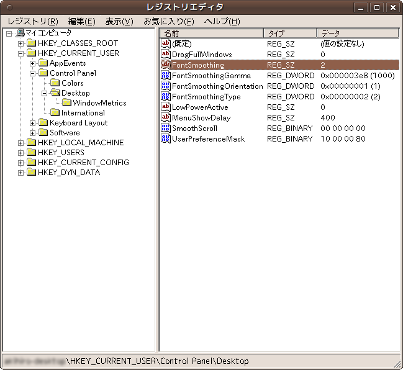Click the International folder icon
This screenshot has height=370, width=403.
[55, 112]
